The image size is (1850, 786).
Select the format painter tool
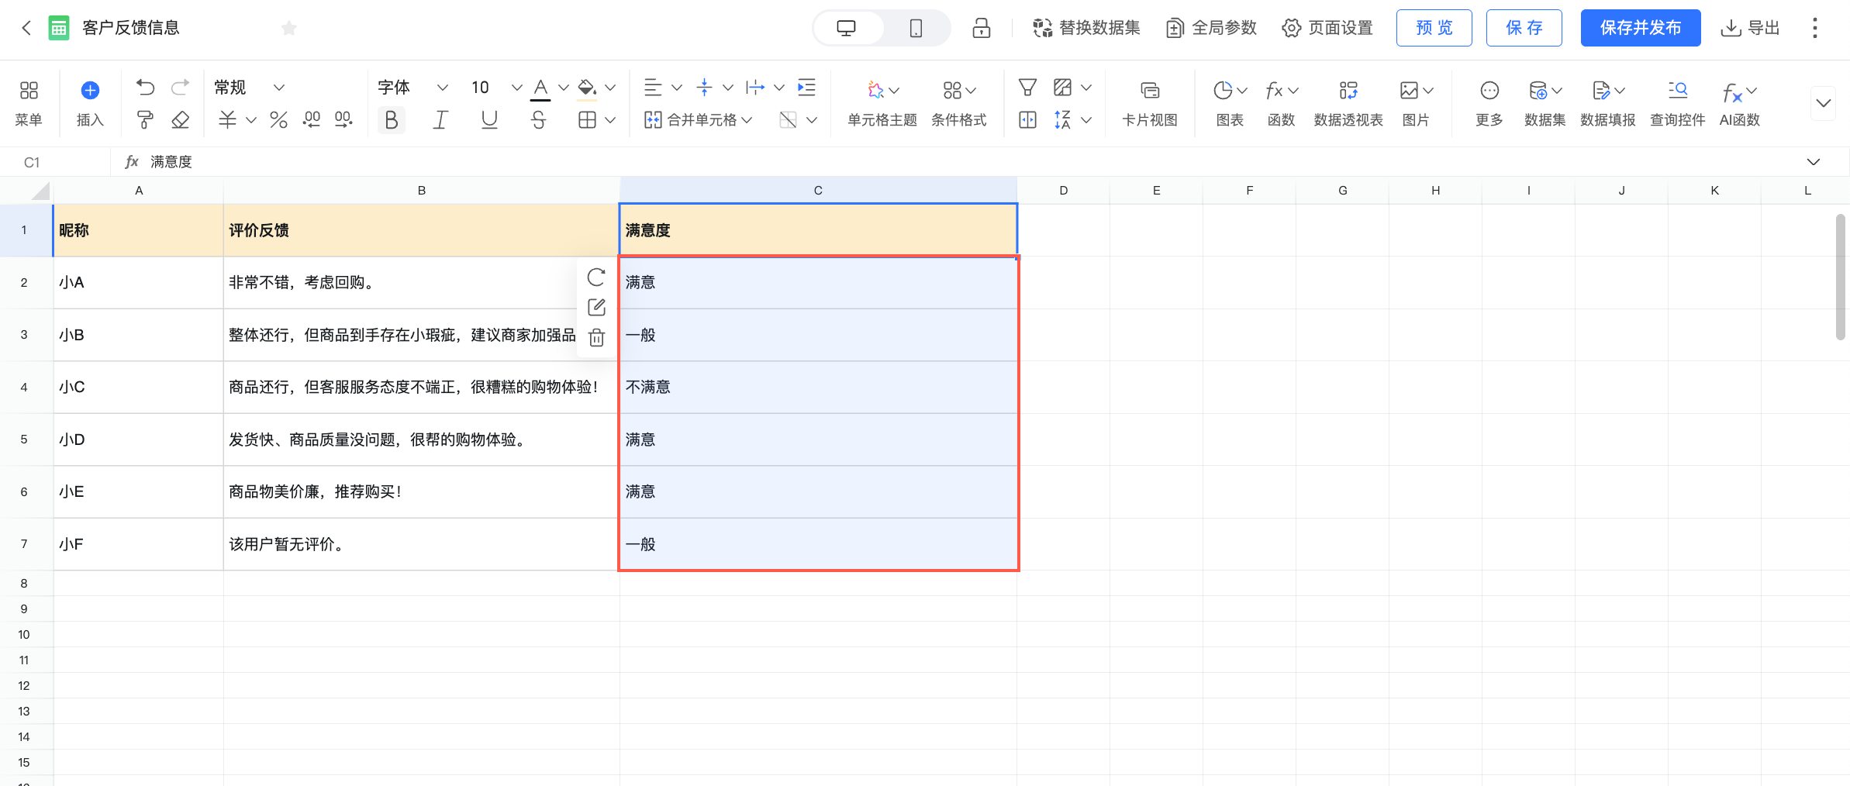[145, 119]
